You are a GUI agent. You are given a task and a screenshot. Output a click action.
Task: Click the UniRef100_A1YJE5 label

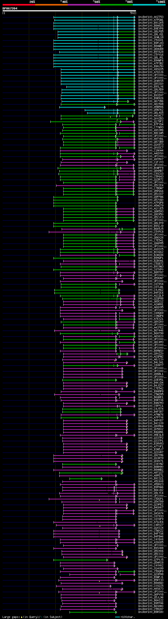click(151, 208)
